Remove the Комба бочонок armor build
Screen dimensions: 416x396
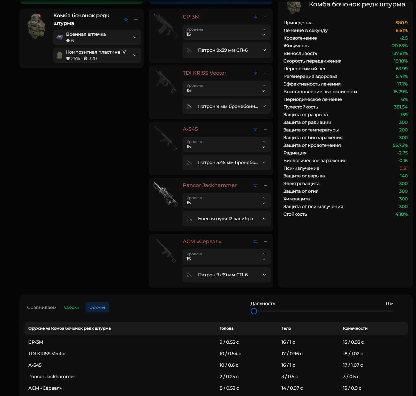coord(136,19)
